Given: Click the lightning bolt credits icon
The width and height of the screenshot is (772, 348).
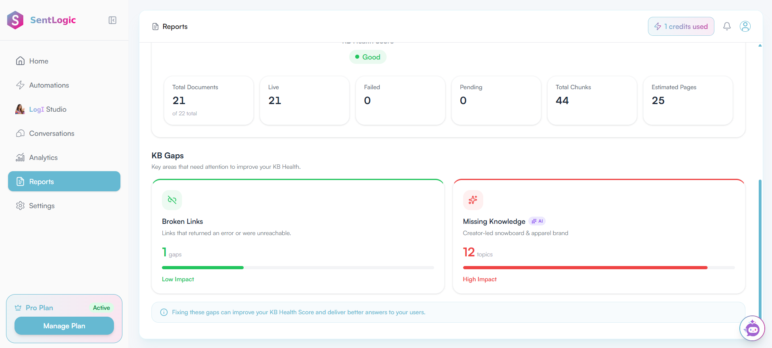Looking at the screenshot, I should 658,27.
